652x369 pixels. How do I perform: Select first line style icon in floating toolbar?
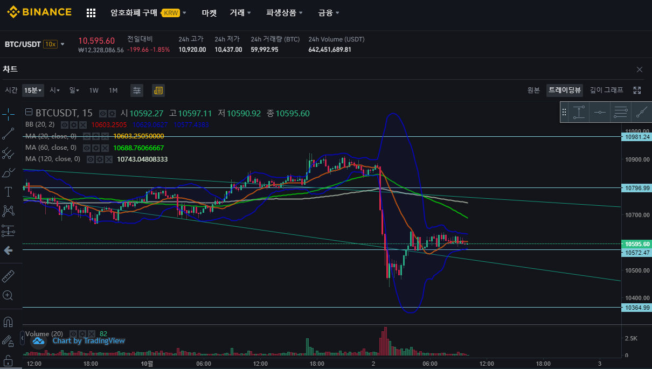point(579,112)
